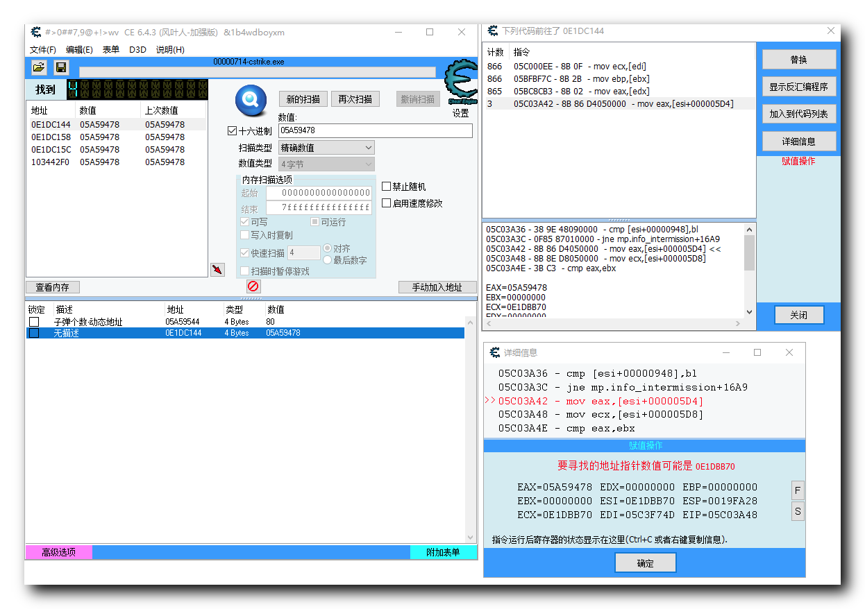Select instruction row 05C000EE mov ecx,[edi]
865x609 pixels.
coord(619,67)
